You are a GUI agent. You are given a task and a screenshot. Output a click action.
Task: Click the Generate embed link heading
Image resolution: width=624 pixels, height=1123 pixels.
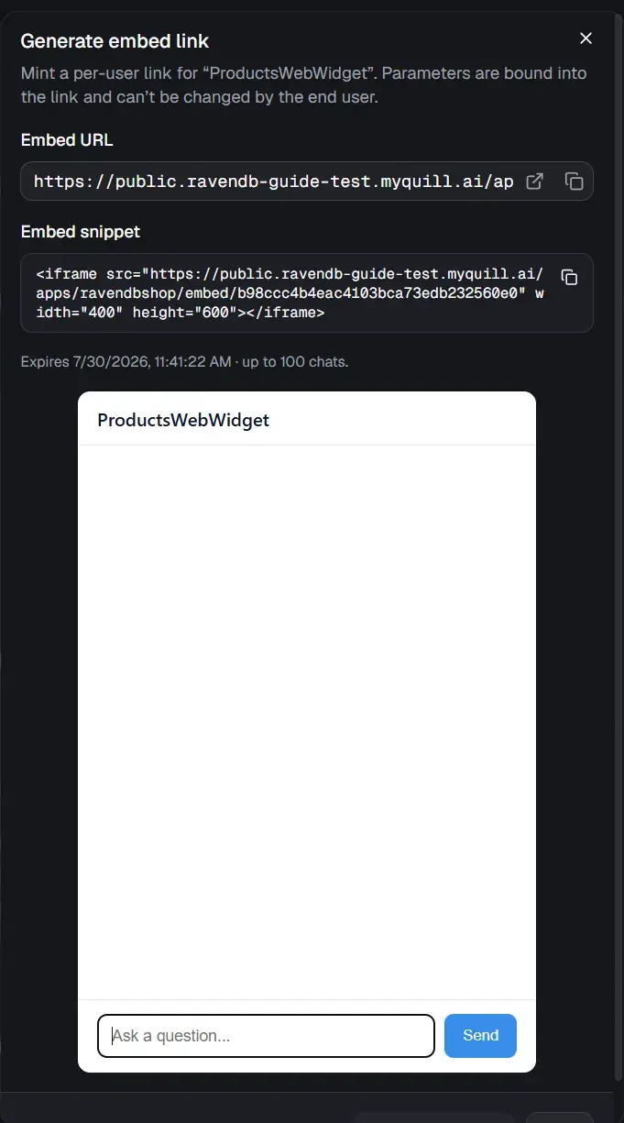tap(115, 41)
